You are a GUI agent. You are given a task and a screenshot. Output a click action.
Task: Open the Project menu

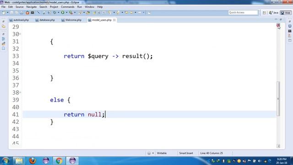[54, 7]
